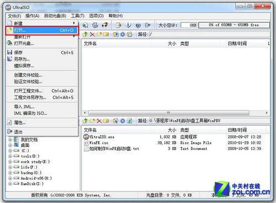276x203 pixels.
Task: Click the help question mark toolbar icon
Action: click(x=138, y=25)
